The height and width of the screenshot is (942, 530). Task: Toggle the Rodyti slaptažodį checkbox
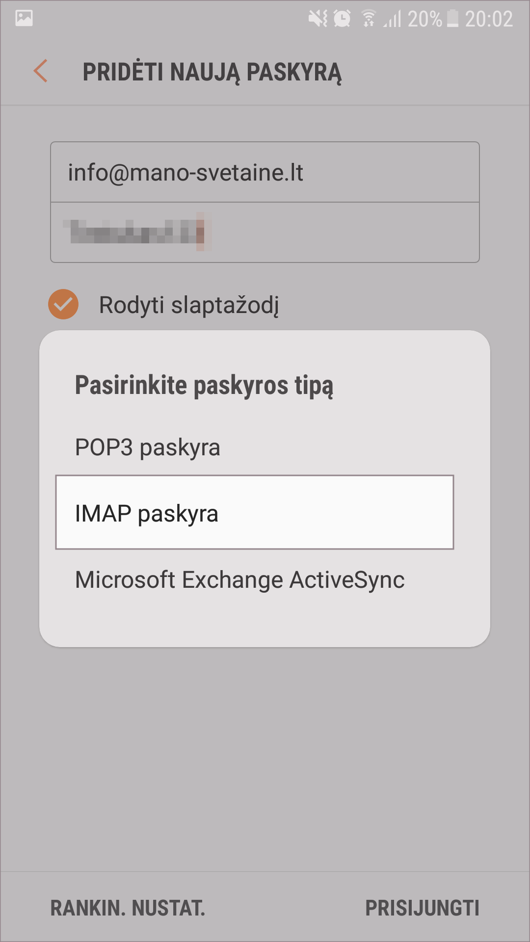click(63, 305)
